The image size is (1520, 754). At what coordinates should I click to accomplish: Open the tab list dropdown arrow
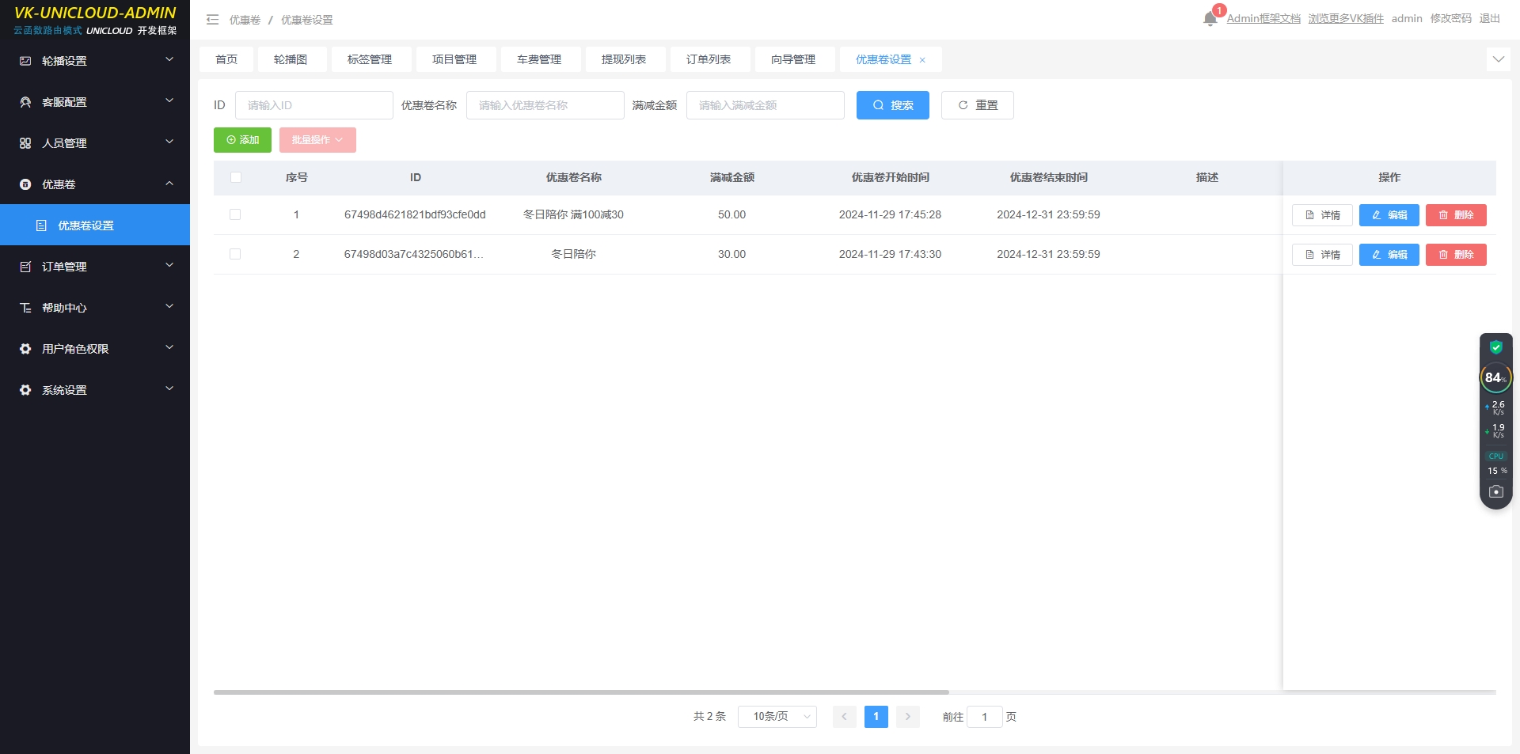(1498, 59)
